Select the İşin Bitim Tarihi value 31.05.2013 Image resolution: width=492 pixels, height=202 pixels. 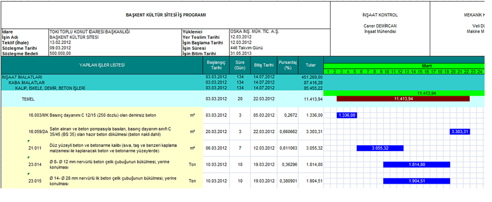[x=240, y=54]
